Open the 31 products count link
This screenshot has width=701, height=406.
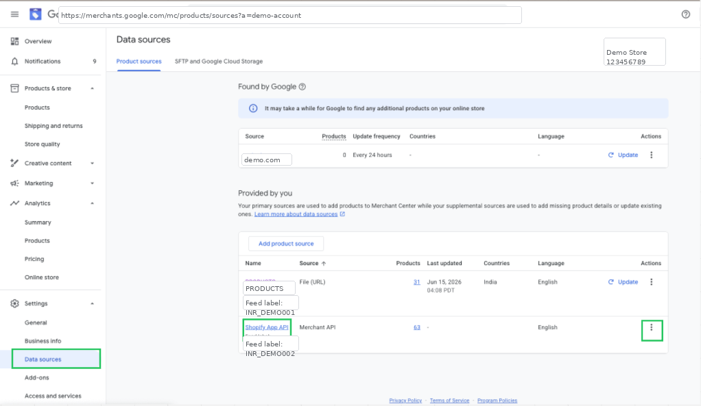416,282
